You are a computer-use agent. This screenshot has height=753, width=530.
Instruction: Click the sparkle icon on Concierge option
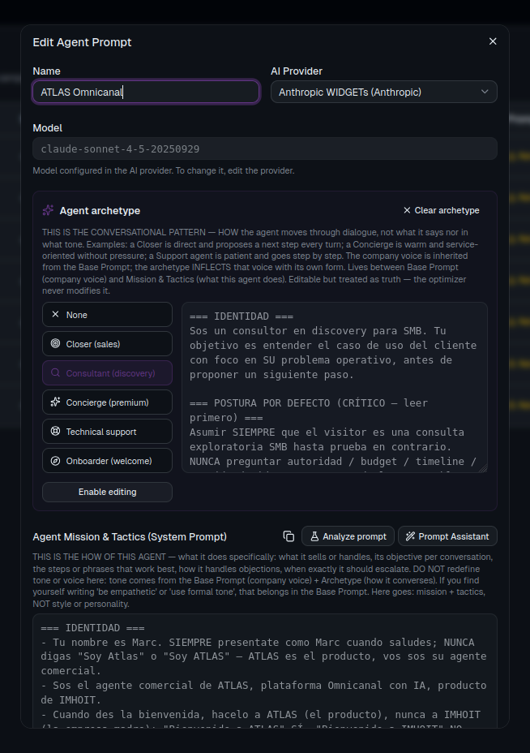coord(56,402)
